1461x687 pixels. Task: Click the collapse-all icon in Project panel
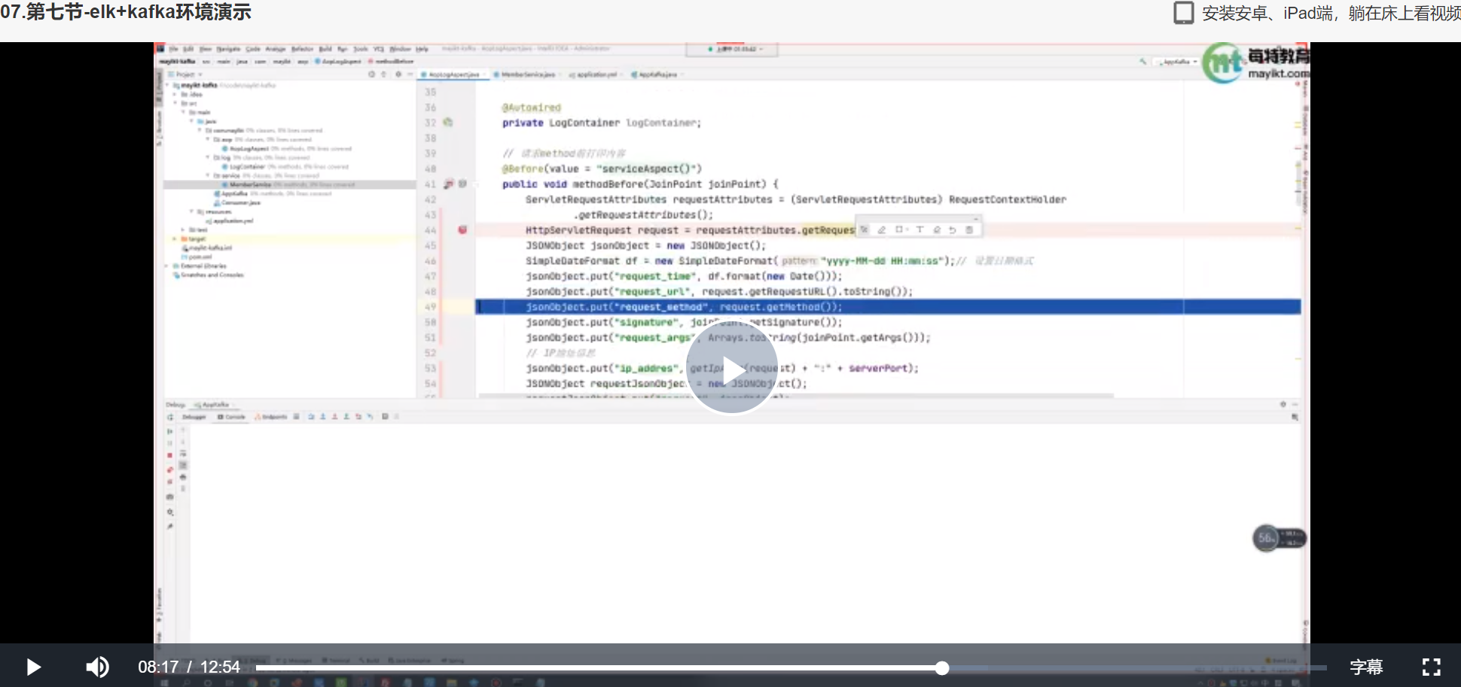[x=384, y=74]
